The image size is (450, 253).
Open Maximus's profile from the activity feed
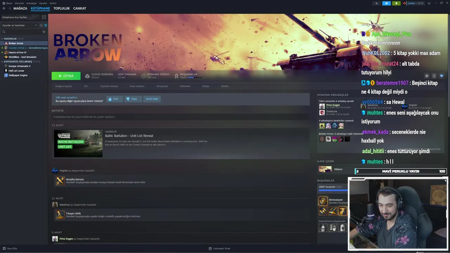[x=64, y=205]
